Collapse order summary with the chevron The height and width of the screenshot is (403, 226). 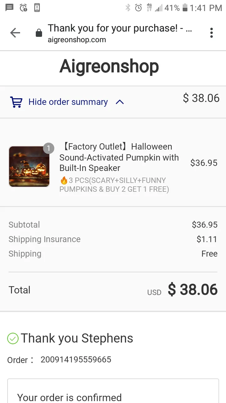coord(120,102)
